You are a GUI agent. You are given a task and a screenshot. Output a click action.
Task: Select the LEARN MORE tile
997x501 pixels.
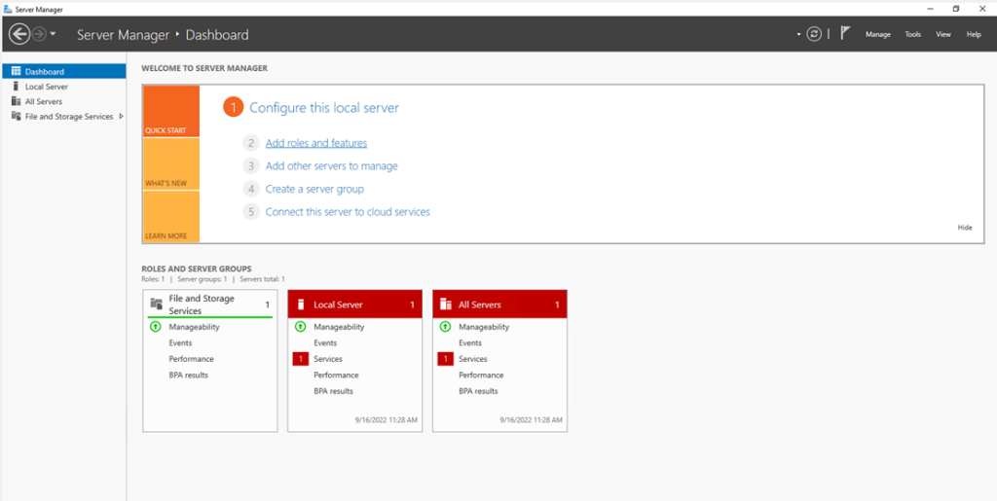171,217
